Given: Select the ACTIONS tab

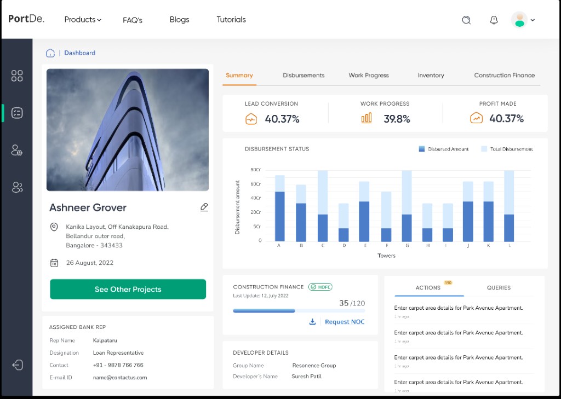Looking at the screenshot, I should [x=428, y=288].
